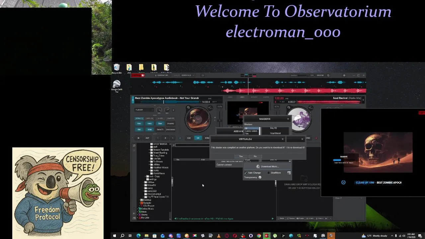Image resolution: width=425 pixels, height=239 pixels.
Task: Uncheck the Auto-Change checkbox
Action: 246,173
